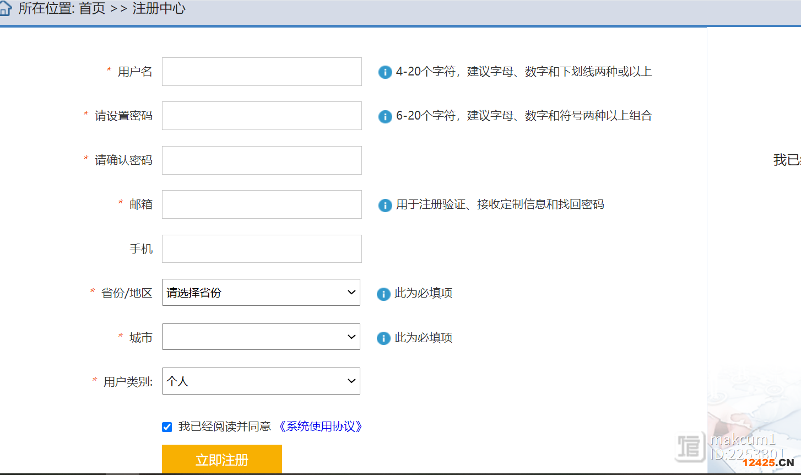The height and width of the screenshot is (475, 801).
Task: Click info icon beside password hint
Action: click(385, 116)
